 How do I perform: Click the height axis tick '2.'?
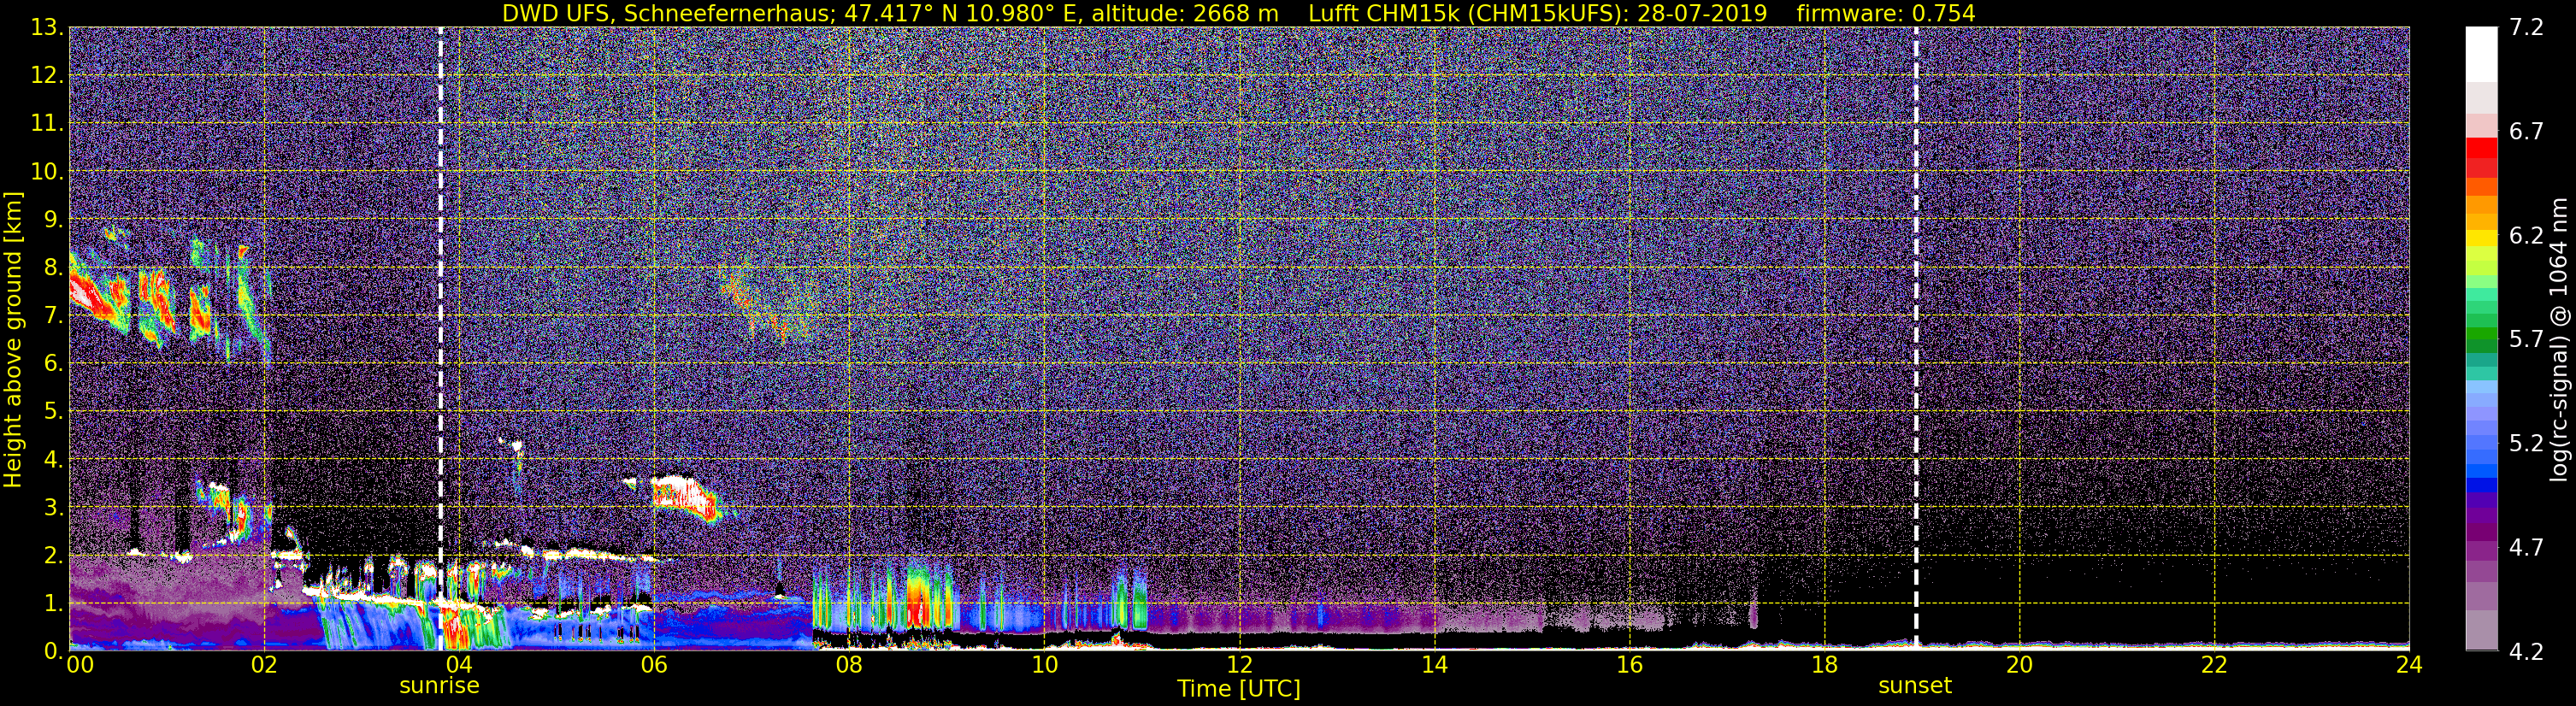click(52, 556)
